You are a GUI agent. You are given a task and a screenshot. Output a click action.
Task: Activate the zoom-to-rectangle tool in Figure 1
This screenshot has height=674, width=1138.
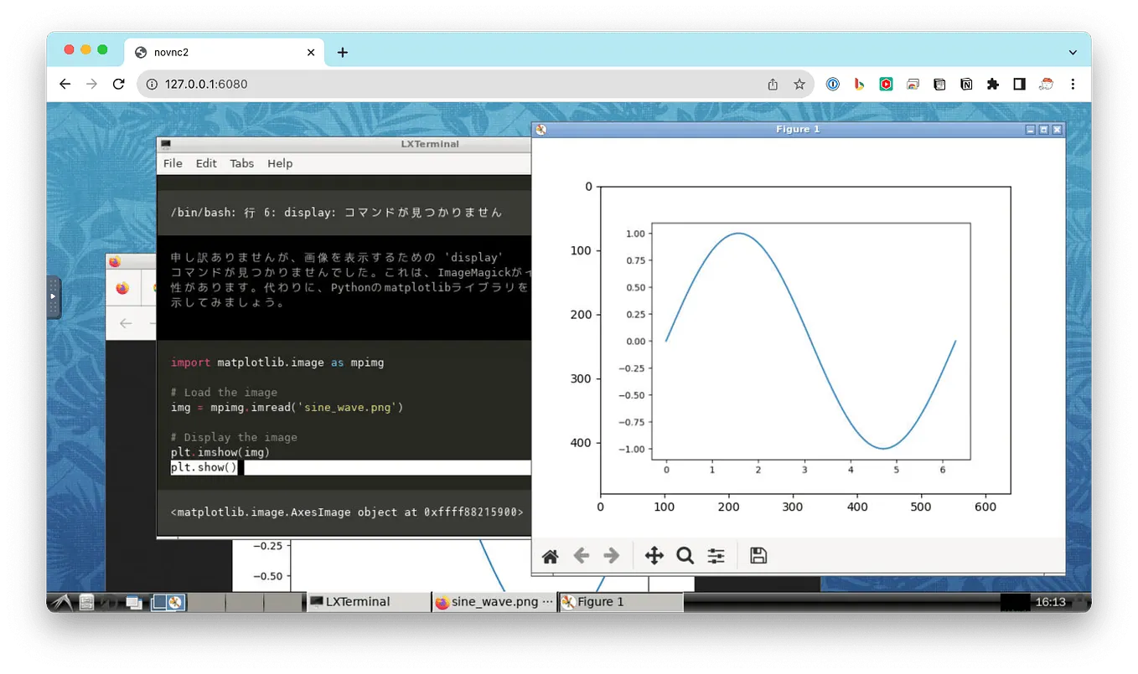[685, 555]
